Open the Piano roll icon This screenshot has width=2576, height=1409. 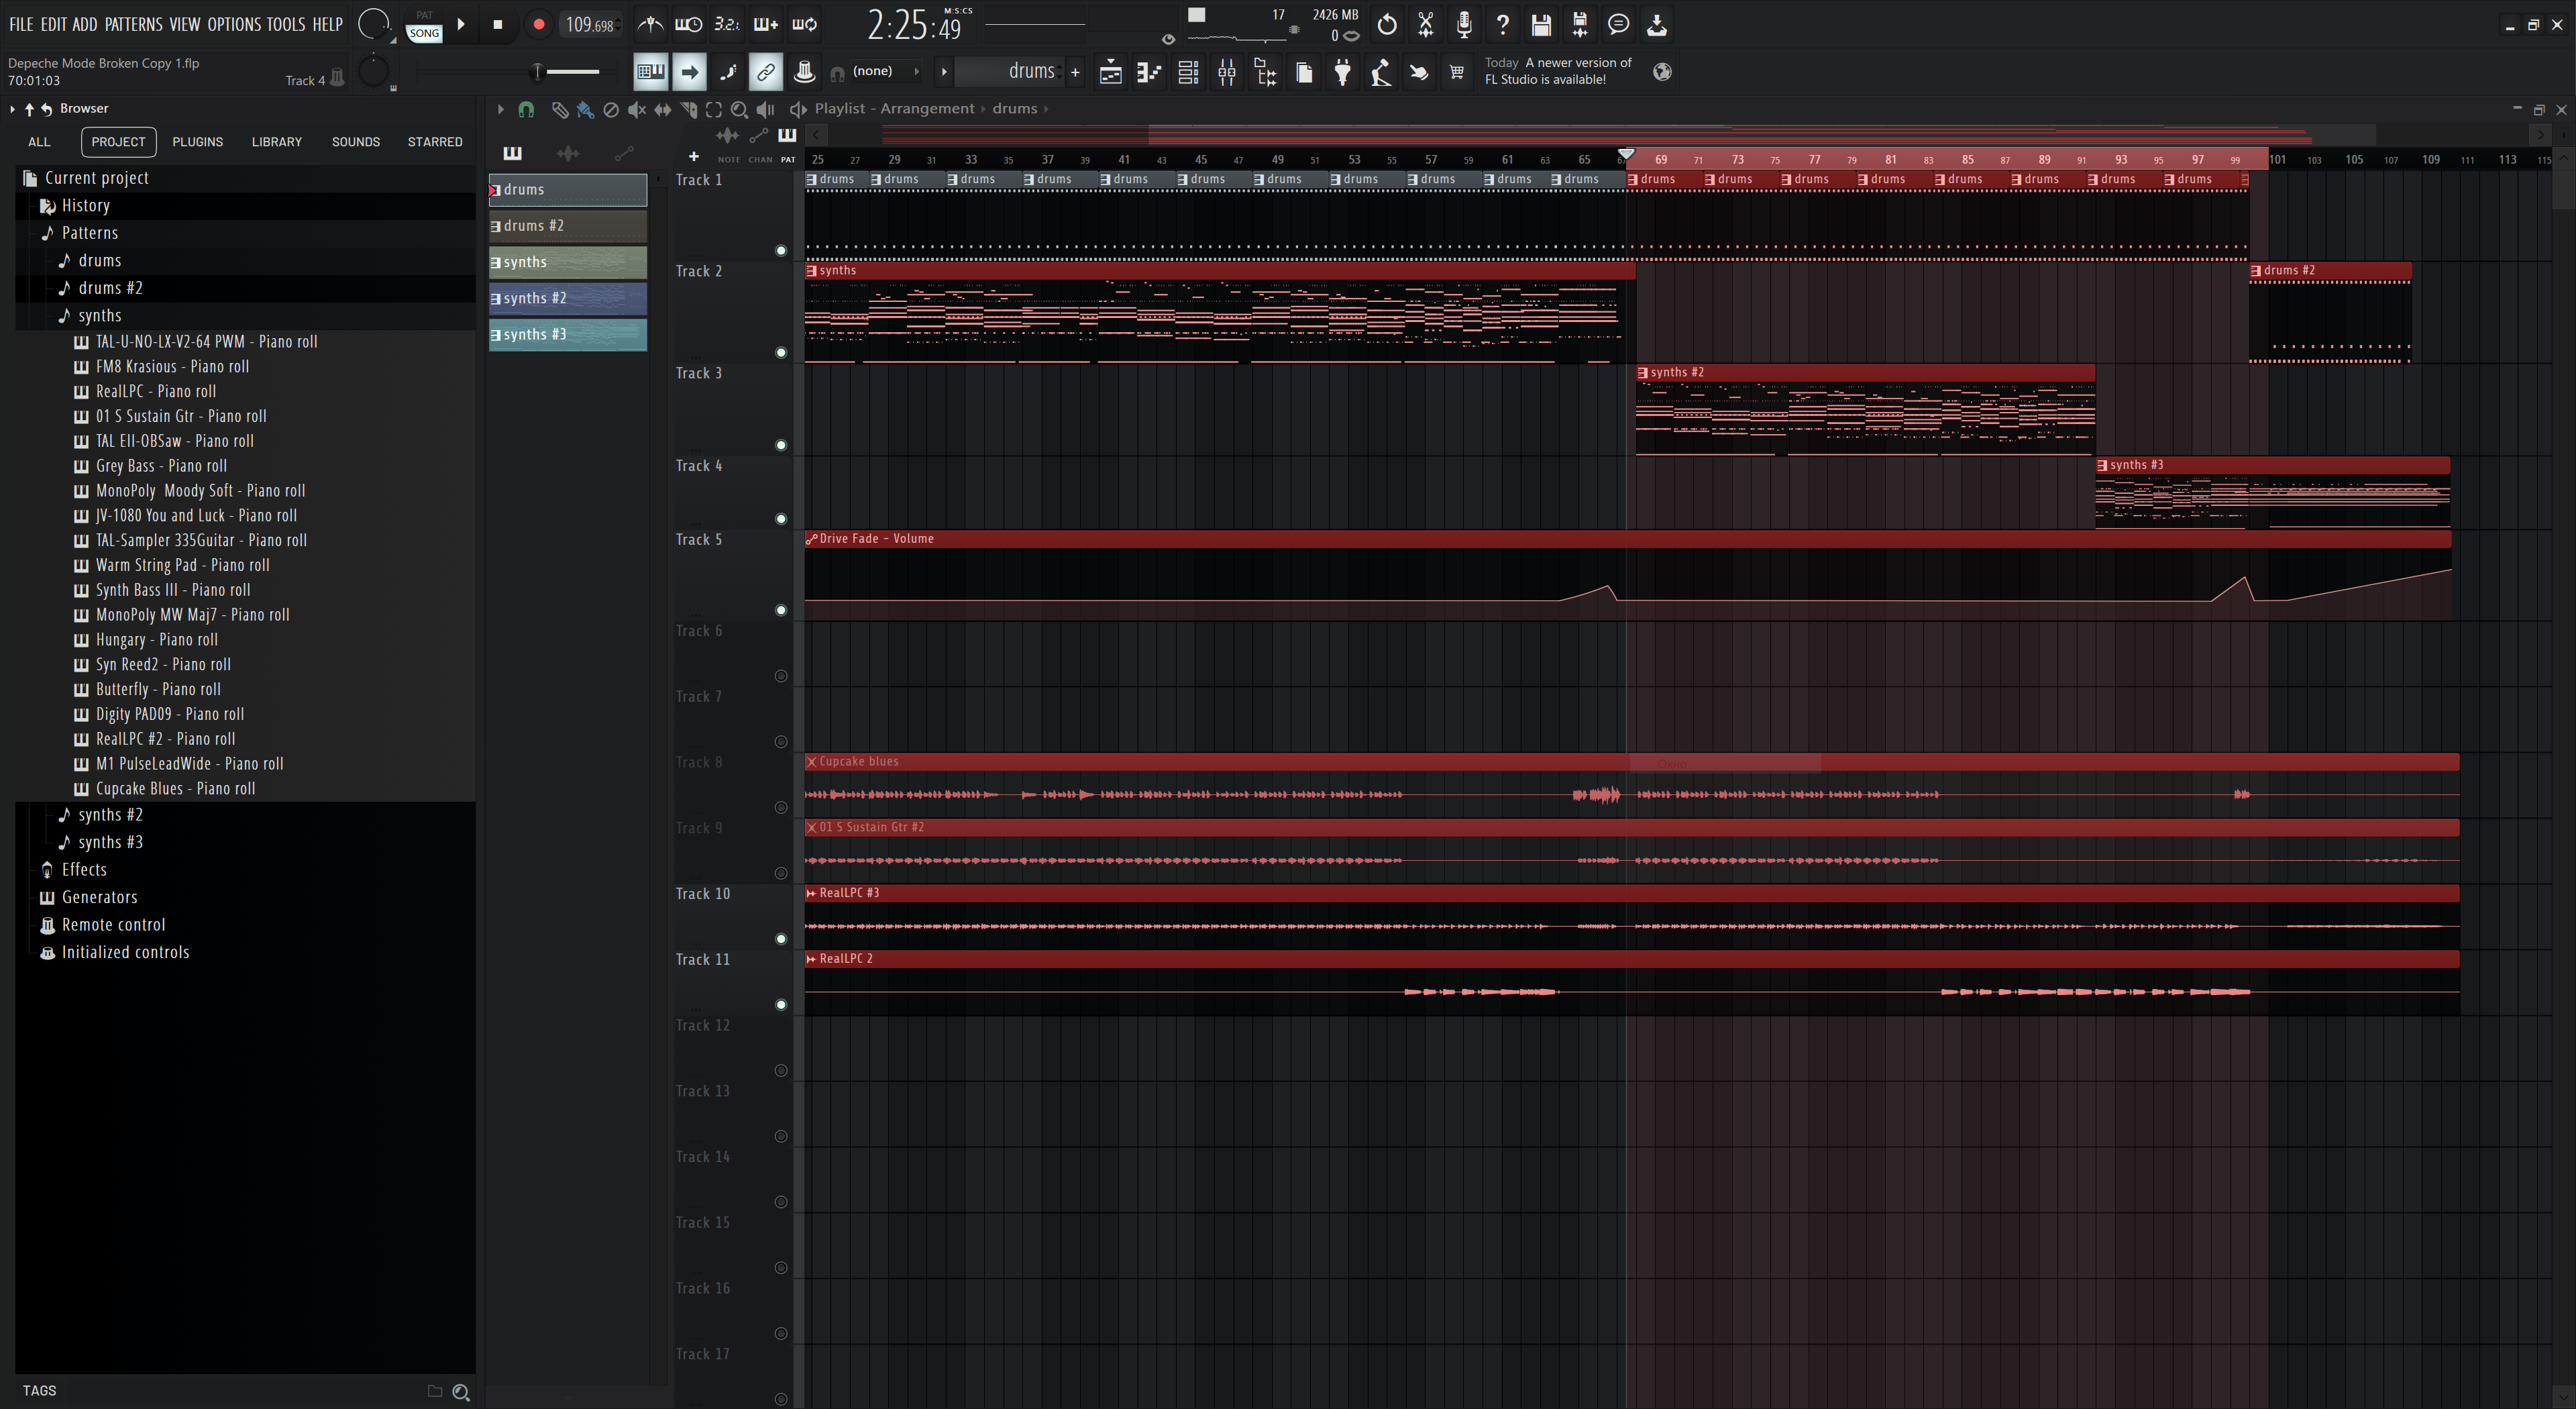pyautogui.click(x=1149, y=72)
